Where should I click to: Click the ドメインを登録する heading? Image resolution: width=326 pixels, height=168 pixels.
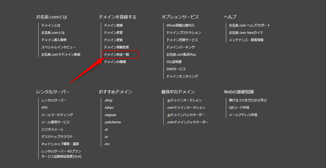[118, 17]
